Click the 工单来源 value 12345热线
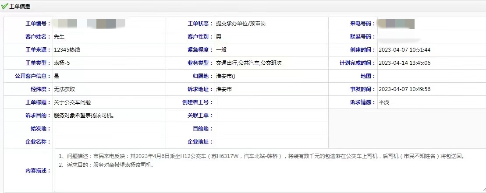Image resolution: width=486 pixels, height=193 pixels. click(x=67, y=50)
